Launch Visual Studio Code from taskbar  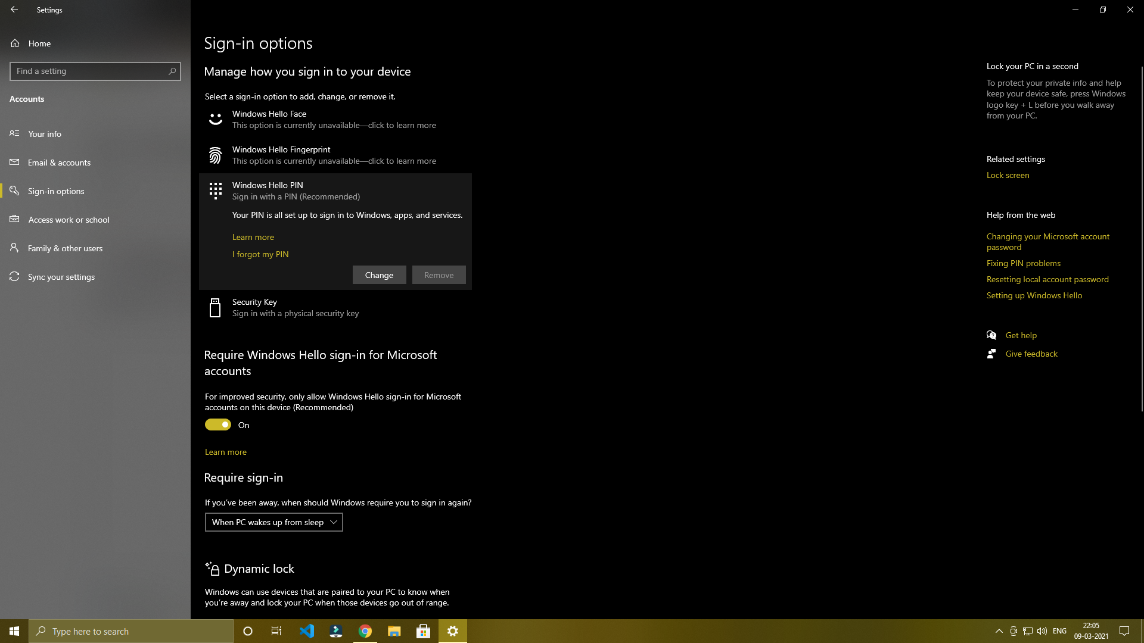307,631
